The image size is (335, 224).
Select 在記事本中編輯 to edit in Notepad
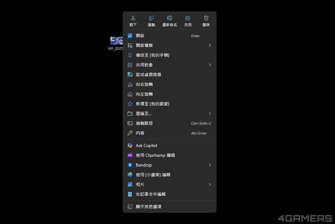pos(151,194)
